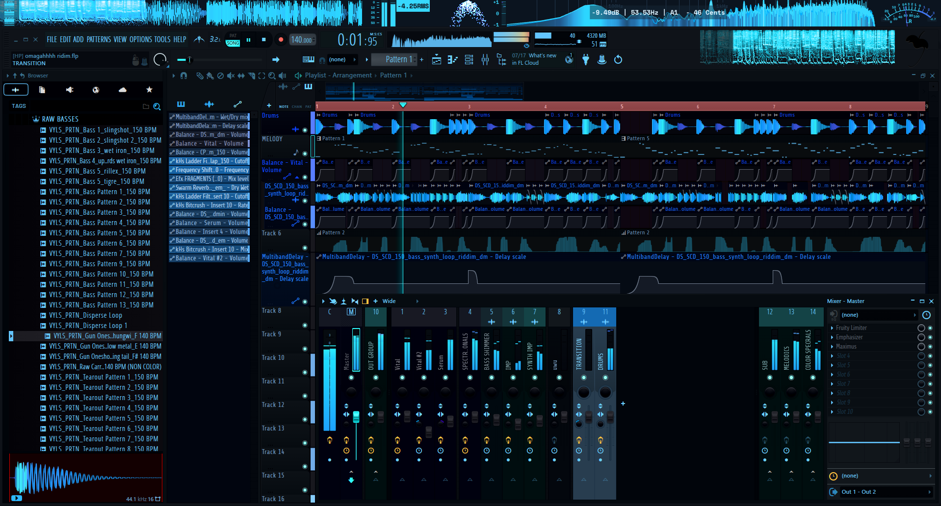941x506 pixels.
Task: Select the Slice tool in Playlist
Action: coord(251,76)
